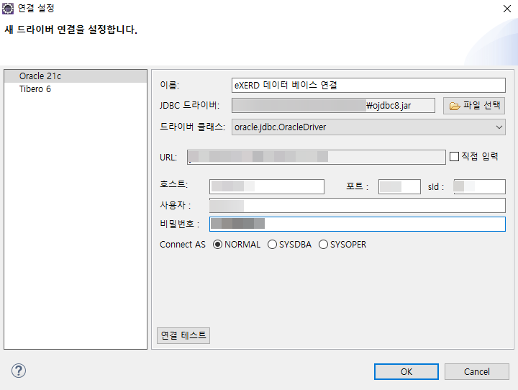Run 연결 테스트 connection test
This screenshot has width=518, height=390.
tap(183, 336)
